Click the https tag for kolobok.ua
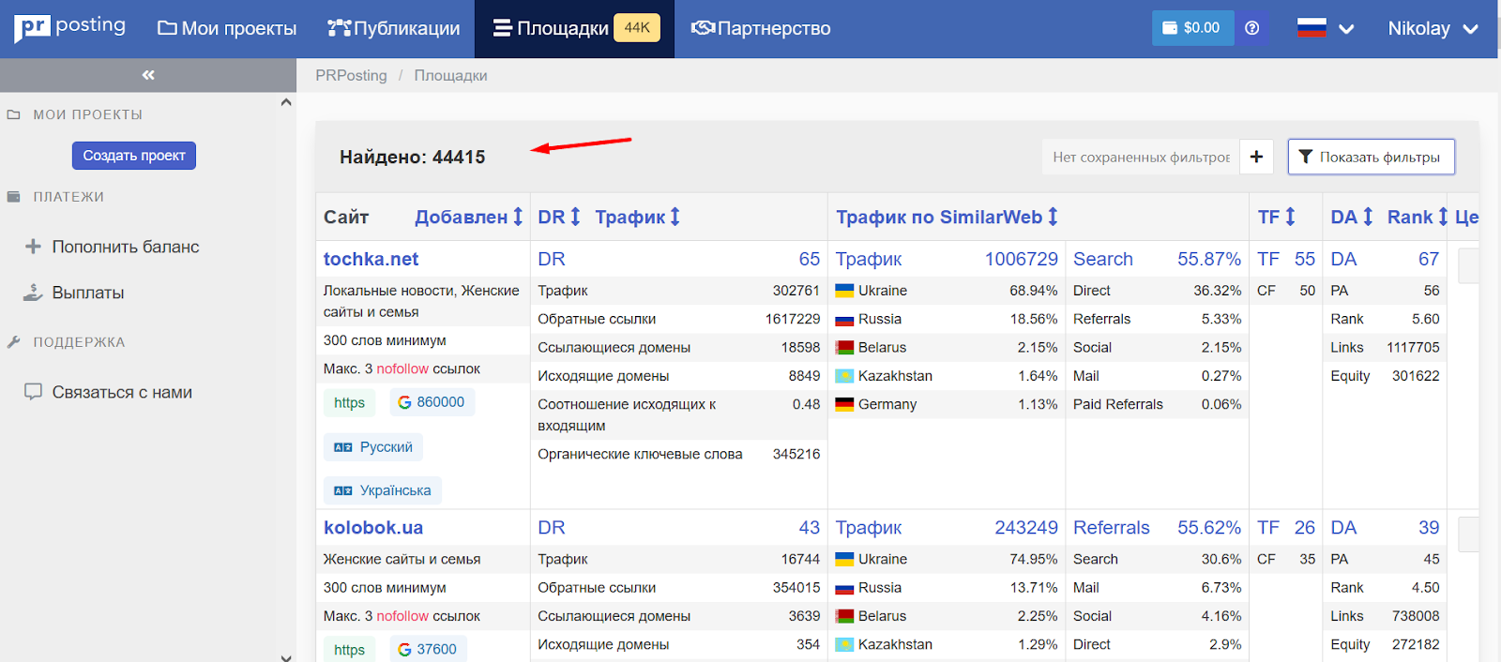Viewport: 1501px width, 662px height. pos(349,649)
